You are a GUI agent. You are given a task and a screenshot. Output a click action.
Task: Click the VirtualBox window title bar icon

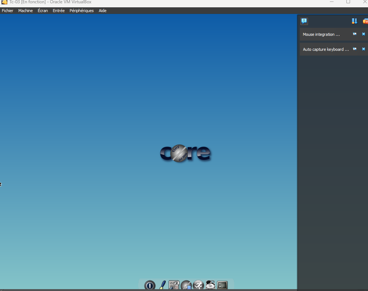[4, 2]
